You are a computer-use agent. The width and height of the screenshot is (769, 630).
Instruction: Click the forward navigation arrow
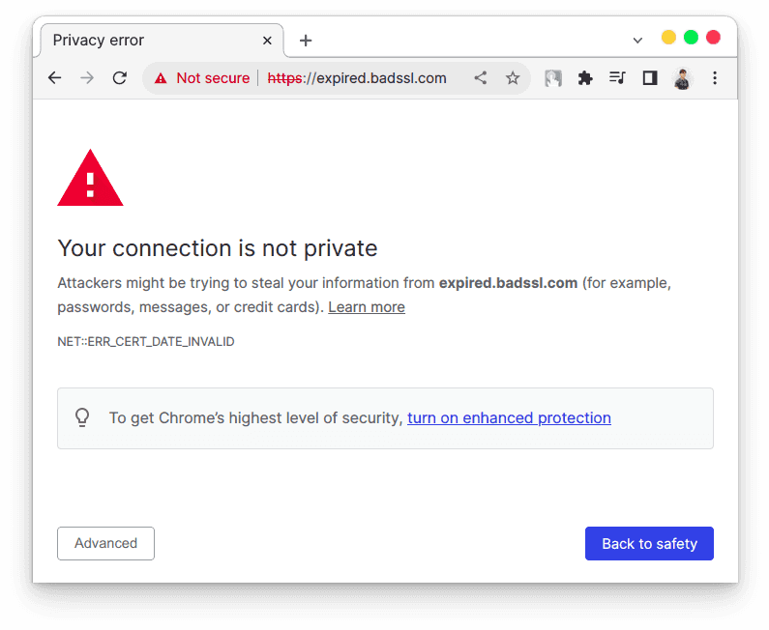point(87,78)
